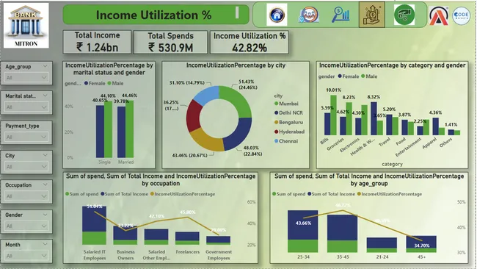Click the Married axis label
The height and width of the screenshot is (269, 477).
pos(125,162)
